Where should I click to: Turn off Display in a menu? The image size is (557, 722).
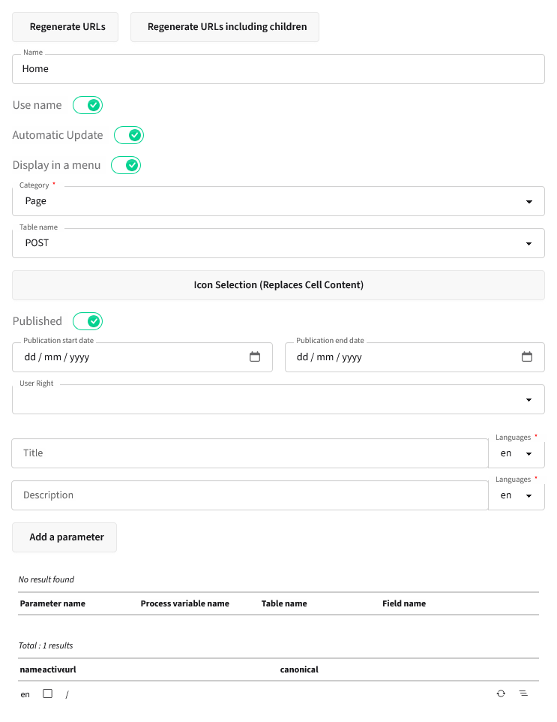(126, 165)
